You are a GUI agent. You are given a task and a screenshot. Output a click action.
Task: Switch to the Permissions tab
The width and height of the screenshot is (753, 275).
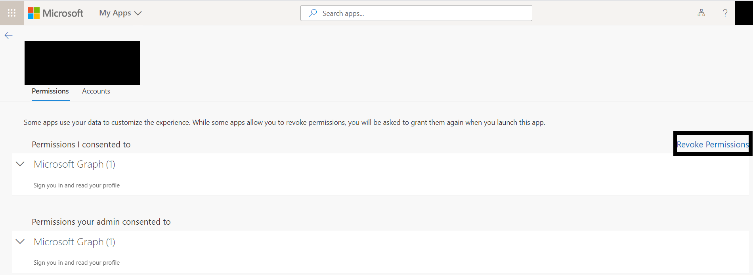tap(50, 91)
